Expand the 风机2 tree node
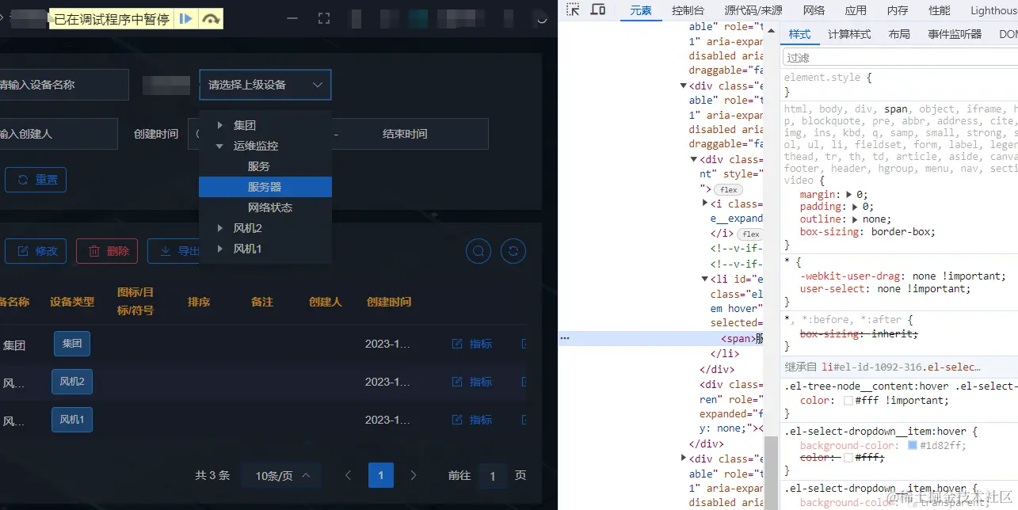 220,228
